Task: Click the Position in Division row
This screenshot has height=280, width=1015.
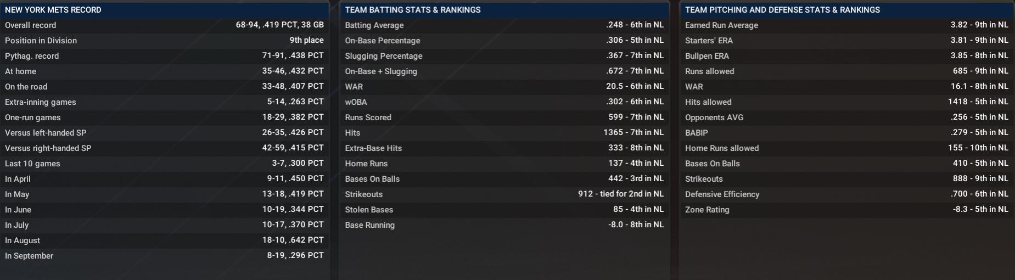Action: point(164,41)
